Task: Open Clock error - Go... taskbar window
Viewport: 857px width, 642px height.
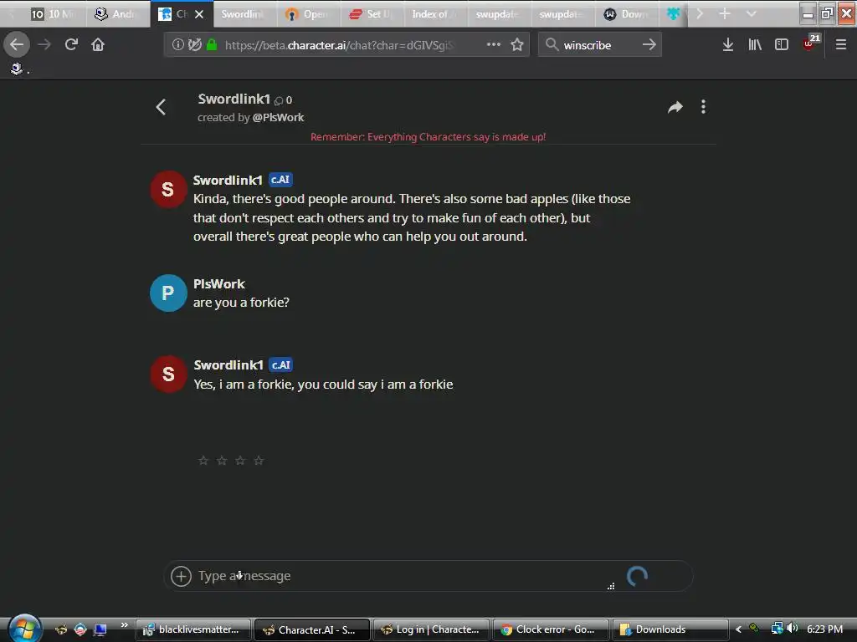Action: 551,629
